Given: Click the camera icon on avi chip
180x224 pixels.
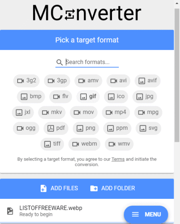Looking at the screenshot, I should click(114, 81).
